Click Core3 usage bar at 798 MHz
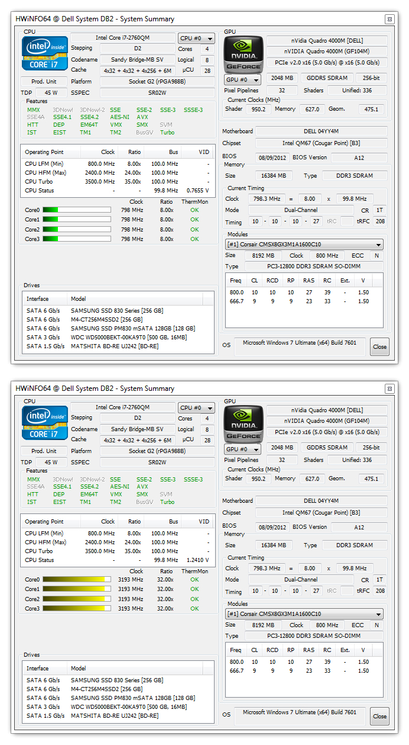The image size is (409, 745). [x=76, y=239]
